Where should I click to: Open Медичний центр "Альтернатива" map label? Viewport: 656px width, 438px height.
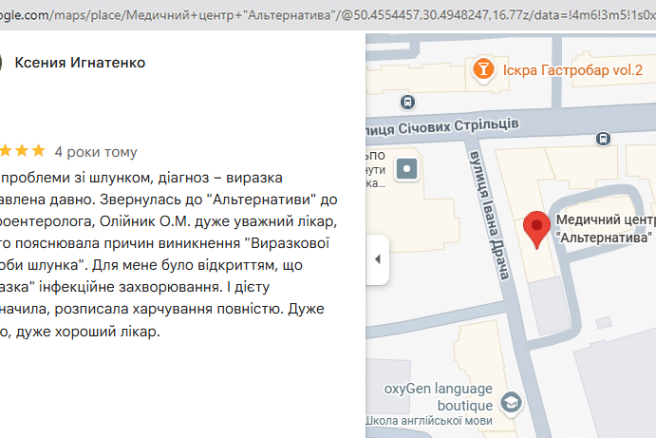coord(606,228)
